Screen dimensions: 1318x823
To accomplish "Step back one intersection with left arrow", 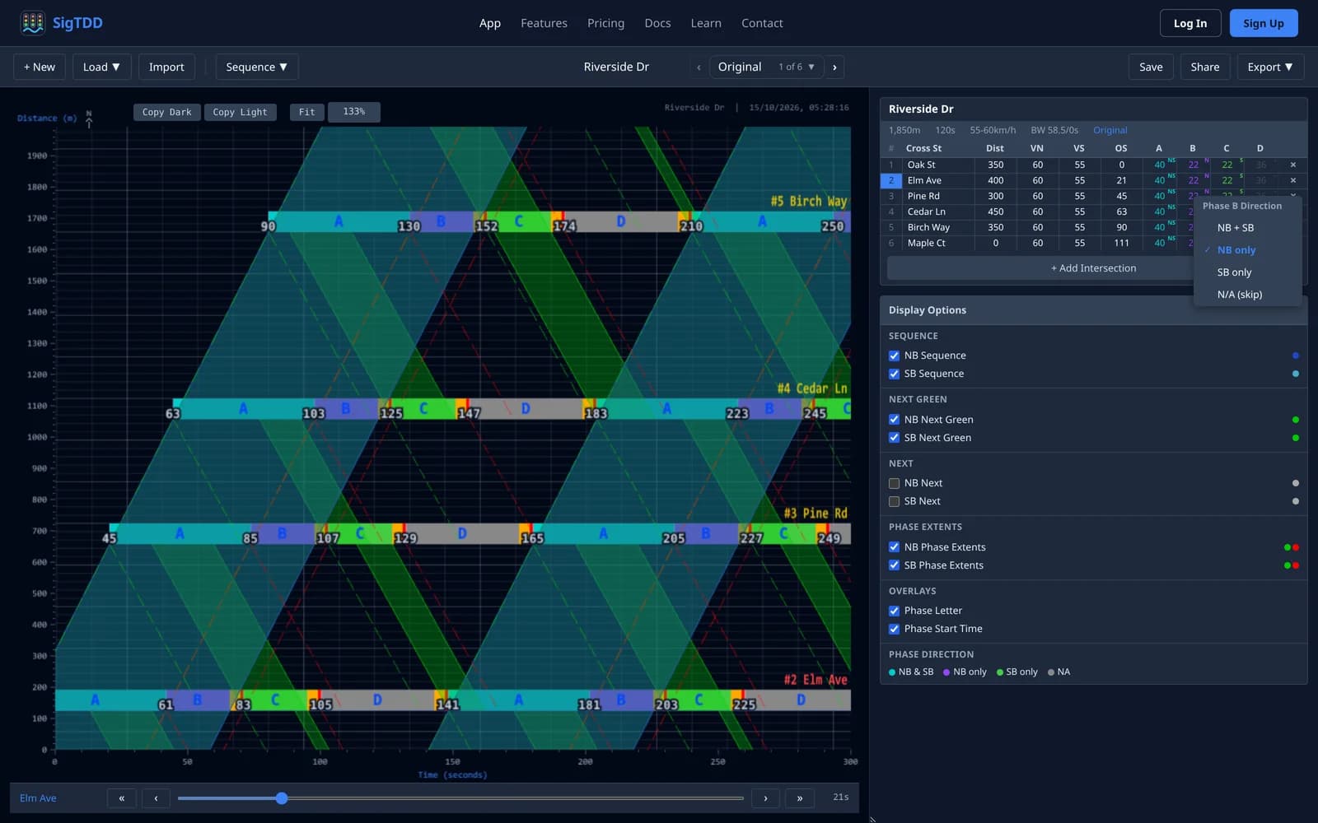I will coord(157,797).
